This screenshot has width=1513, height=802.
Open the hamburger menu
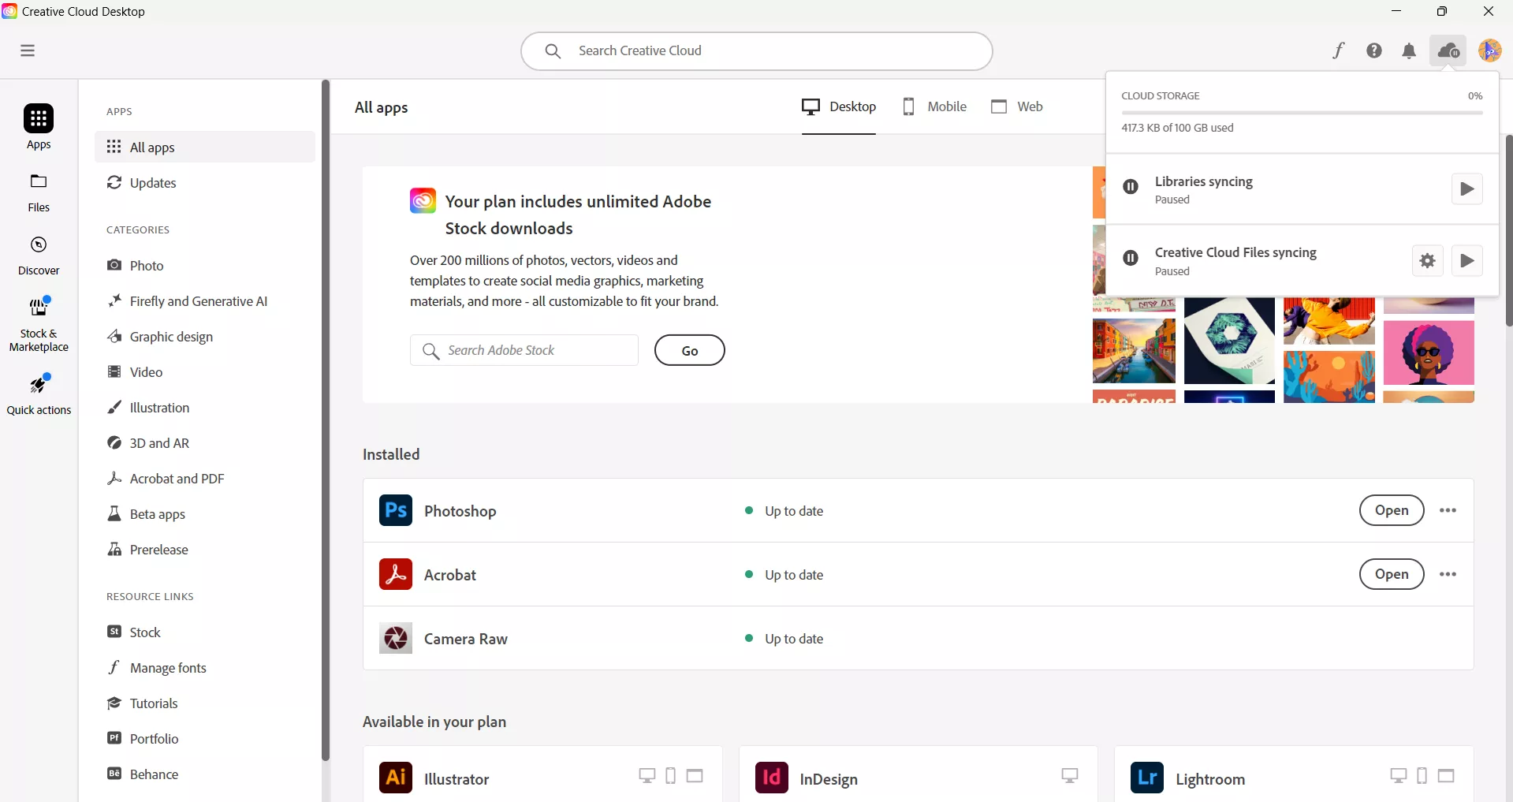click(x=28, y=50)
